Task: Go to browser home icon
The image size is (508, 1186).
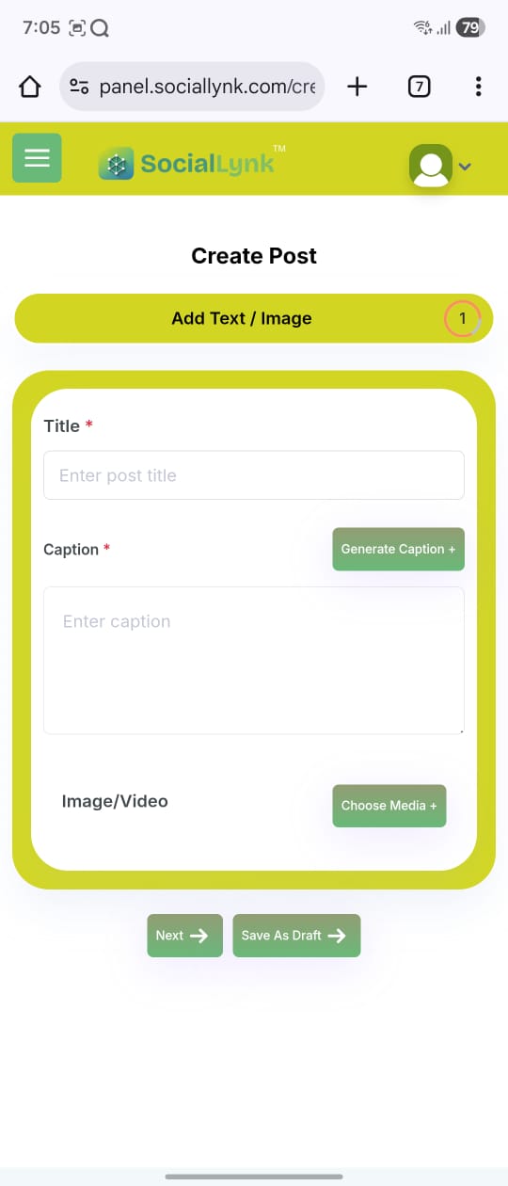Action: click(x=30, y=88)
